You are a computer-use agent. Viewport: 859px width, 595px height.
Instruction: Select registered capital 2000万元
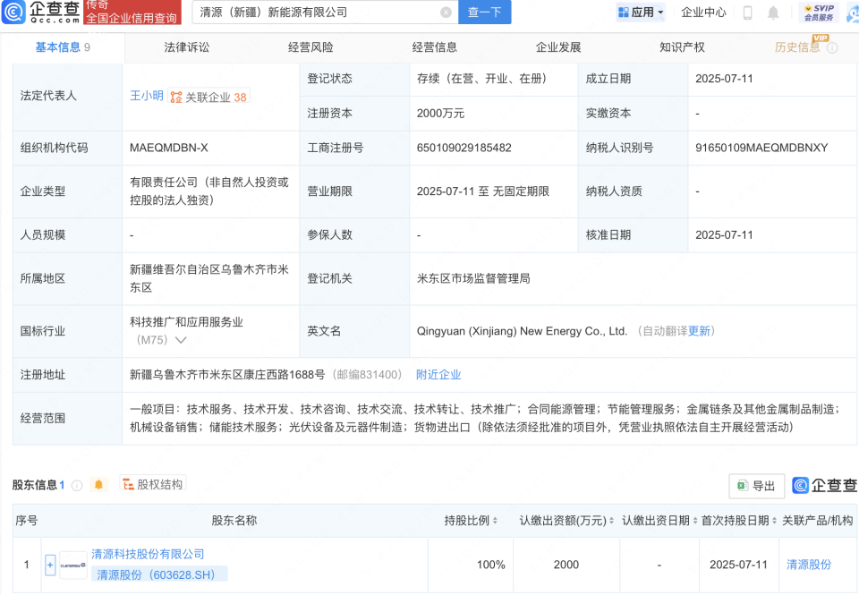tap(440, 114)
